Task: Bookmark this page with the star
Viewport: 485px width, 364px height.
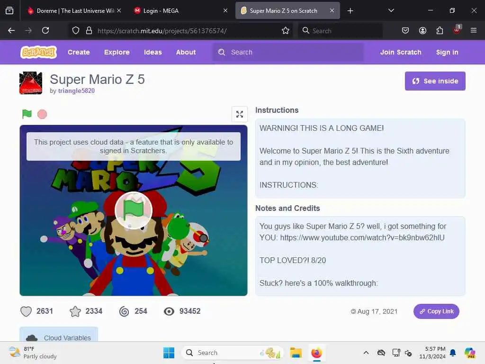Action: 286,31
